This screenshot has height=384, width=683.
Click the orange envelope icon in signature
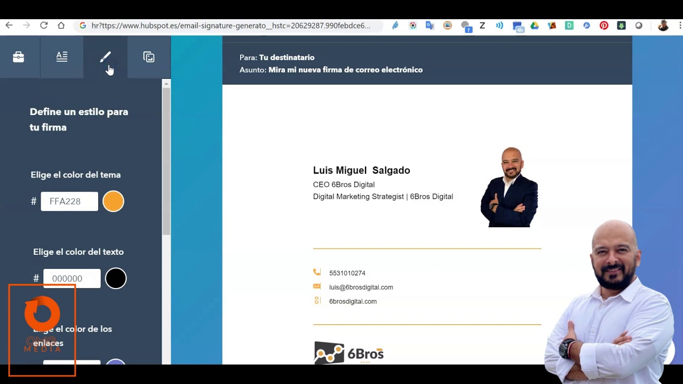pyautogui.click(x=317, y=287)
